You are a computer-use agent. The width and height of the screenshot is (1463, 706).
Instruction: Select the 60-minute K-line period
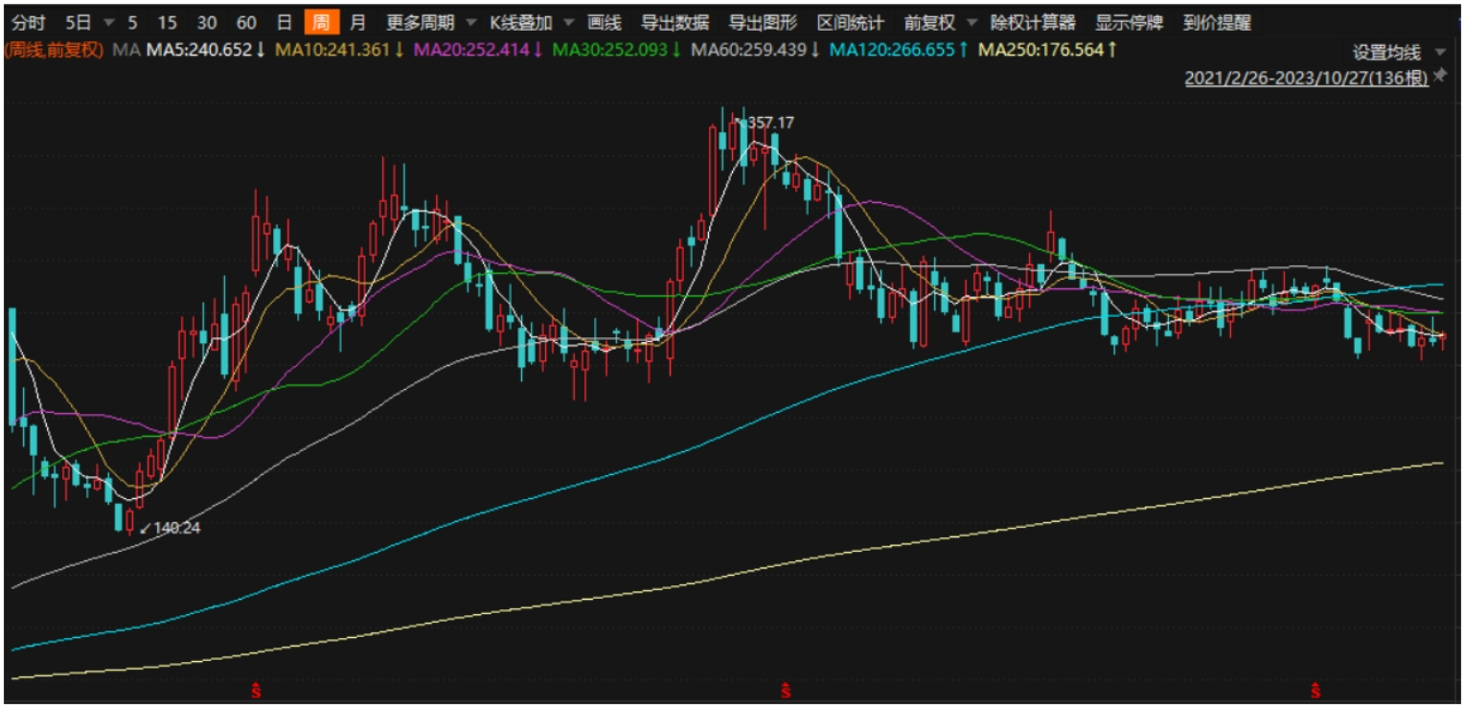pyautogui.click(x=246, y=22)
